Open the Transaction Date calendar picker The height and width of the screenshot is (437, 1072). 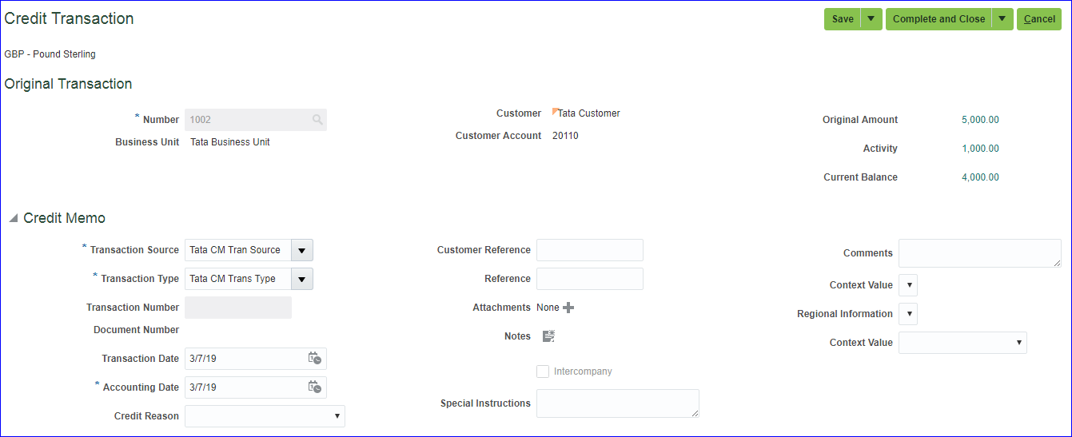[x=315, y=359]
